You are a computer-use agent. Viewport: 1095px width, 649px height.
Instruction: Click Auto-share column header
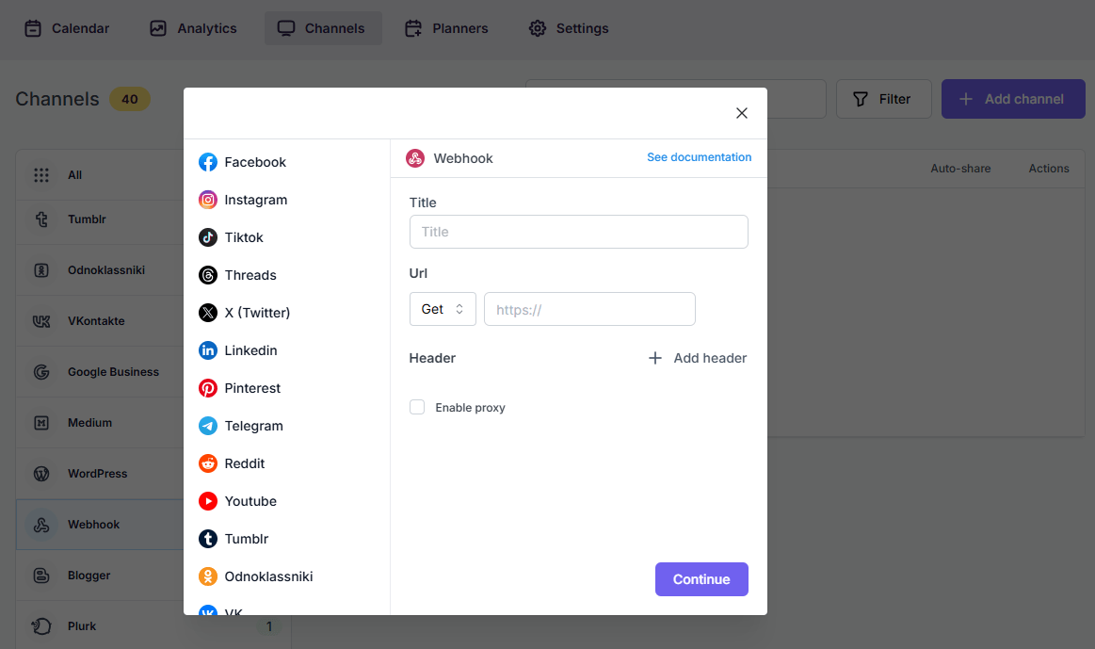pos(960,169)
